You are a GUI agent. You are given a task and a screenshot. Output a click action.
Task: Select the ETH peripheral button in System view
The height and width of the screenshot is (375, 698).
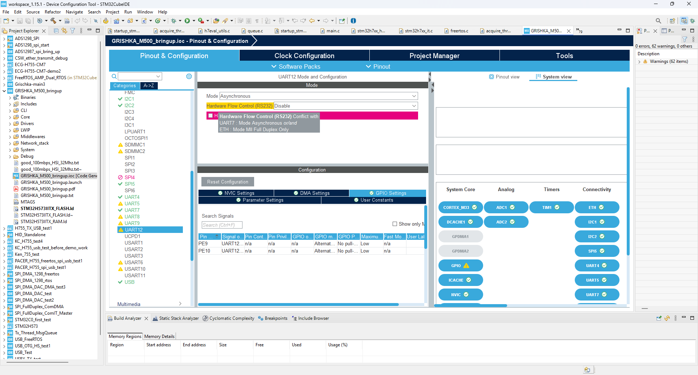click(597, 207)
